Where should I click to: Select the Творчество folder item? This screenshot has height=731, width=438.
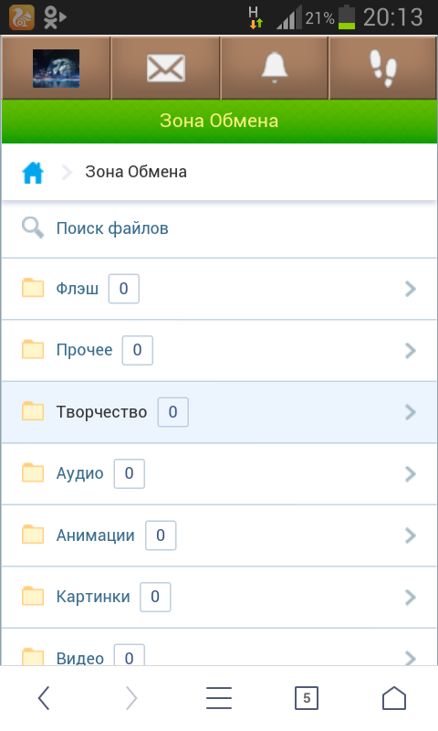point(219,412)
